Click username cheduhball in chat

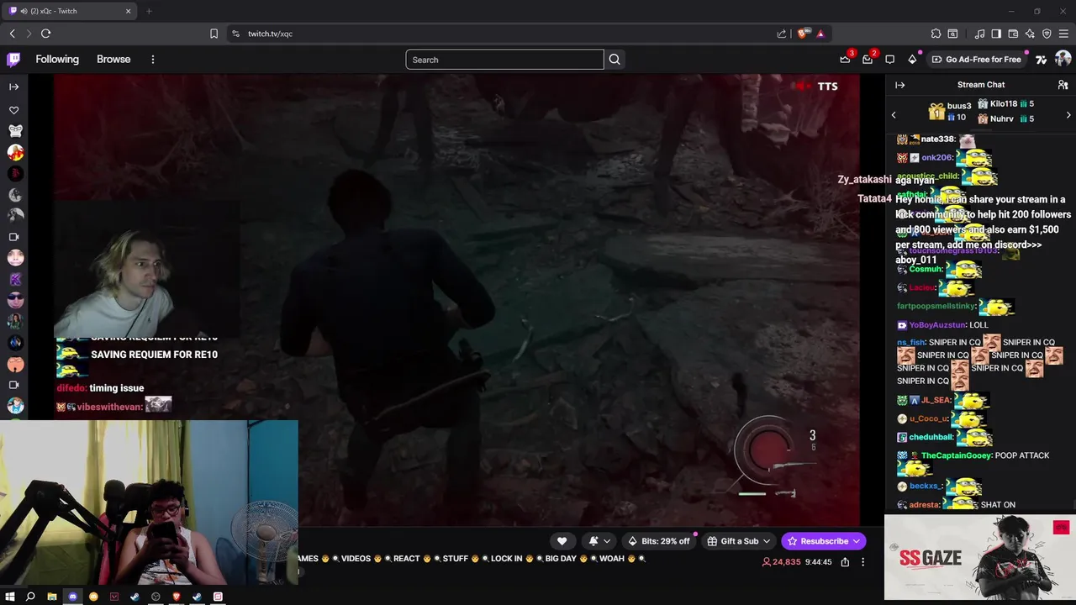(x=931, y=437)
